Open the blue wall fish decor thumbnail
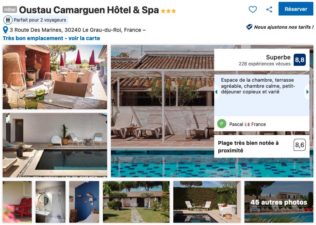This screenshot has width=316, height=225. (x=84, y=202)
